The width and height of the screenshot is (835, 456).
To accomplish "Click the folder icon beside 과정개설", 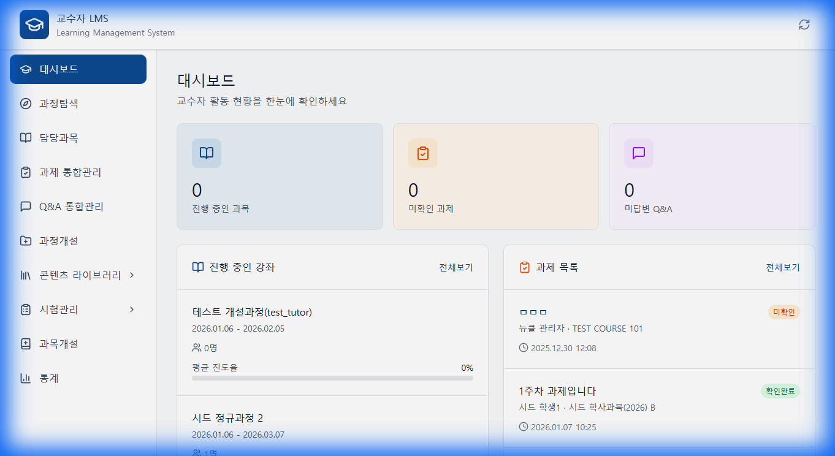I will (x=25, y=241).
